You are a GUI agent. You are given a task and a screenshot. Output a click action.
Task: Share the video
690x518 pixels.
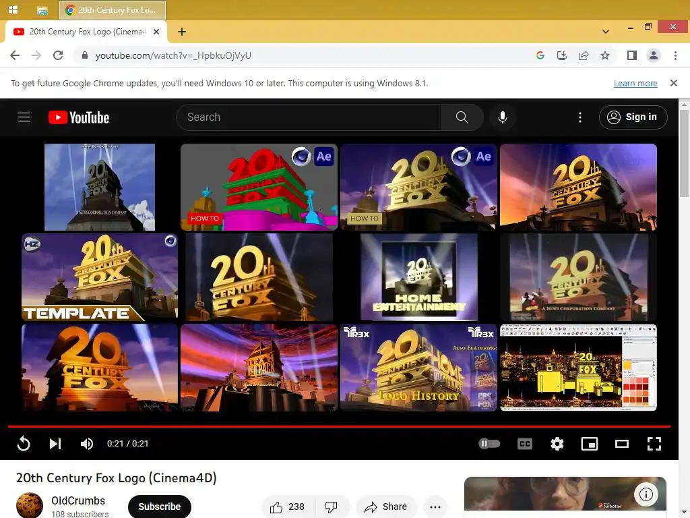(386, 507)
